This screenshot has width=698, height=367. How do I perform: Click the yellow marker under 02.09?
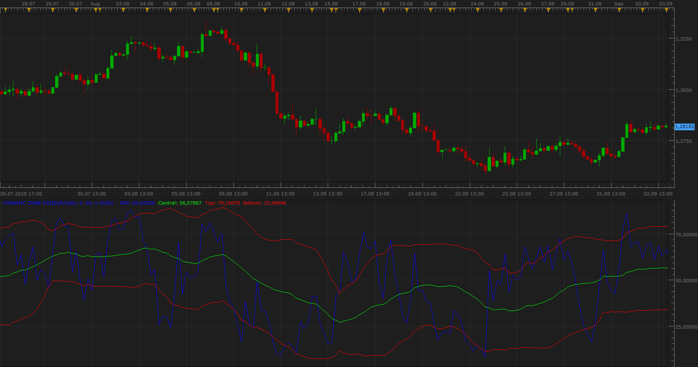pyautogui.click(x=642, y=10)
